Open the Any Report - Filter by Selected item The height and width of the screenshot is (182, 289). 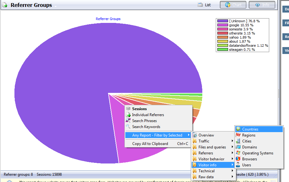(159, 135)
